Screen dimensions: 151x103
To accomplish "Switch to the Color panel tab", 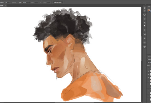I will 149,7.
